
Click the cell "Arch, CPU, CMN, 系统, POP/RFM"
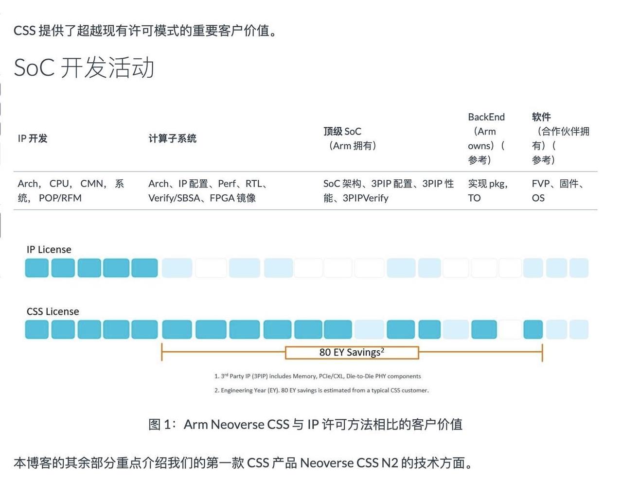click(71, 191)
